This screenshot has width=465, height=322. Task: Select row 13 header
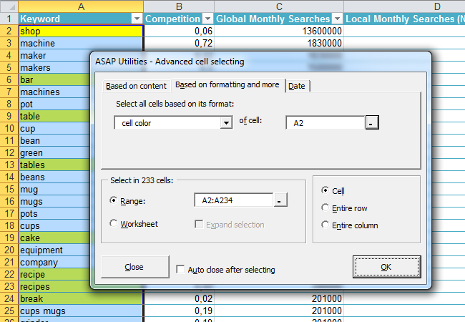click(9, 165)
